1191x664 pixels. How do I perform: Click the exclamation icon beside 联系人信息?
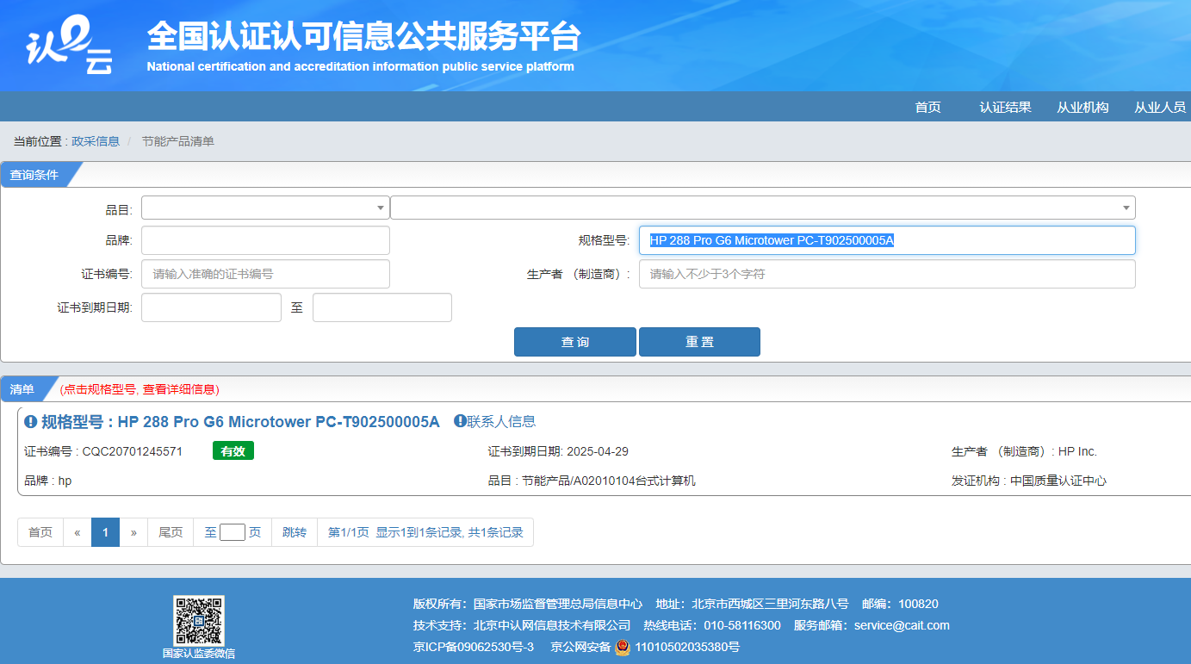(x=460, y=421)
